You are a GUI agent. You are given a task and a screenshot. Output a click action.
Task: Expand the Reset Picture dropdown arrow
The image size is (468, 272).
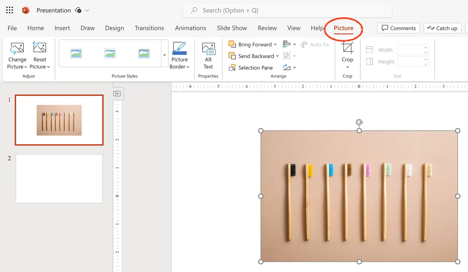48,67
